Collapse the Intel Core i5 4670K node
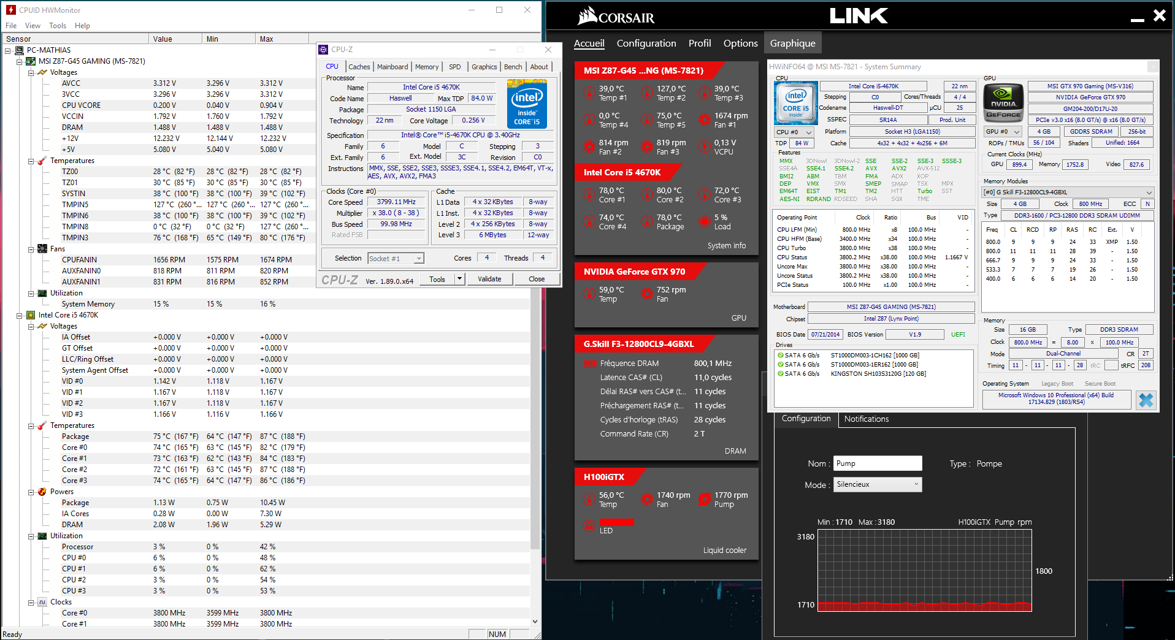The image size is (1175, 640). click(x=19, y=316)
